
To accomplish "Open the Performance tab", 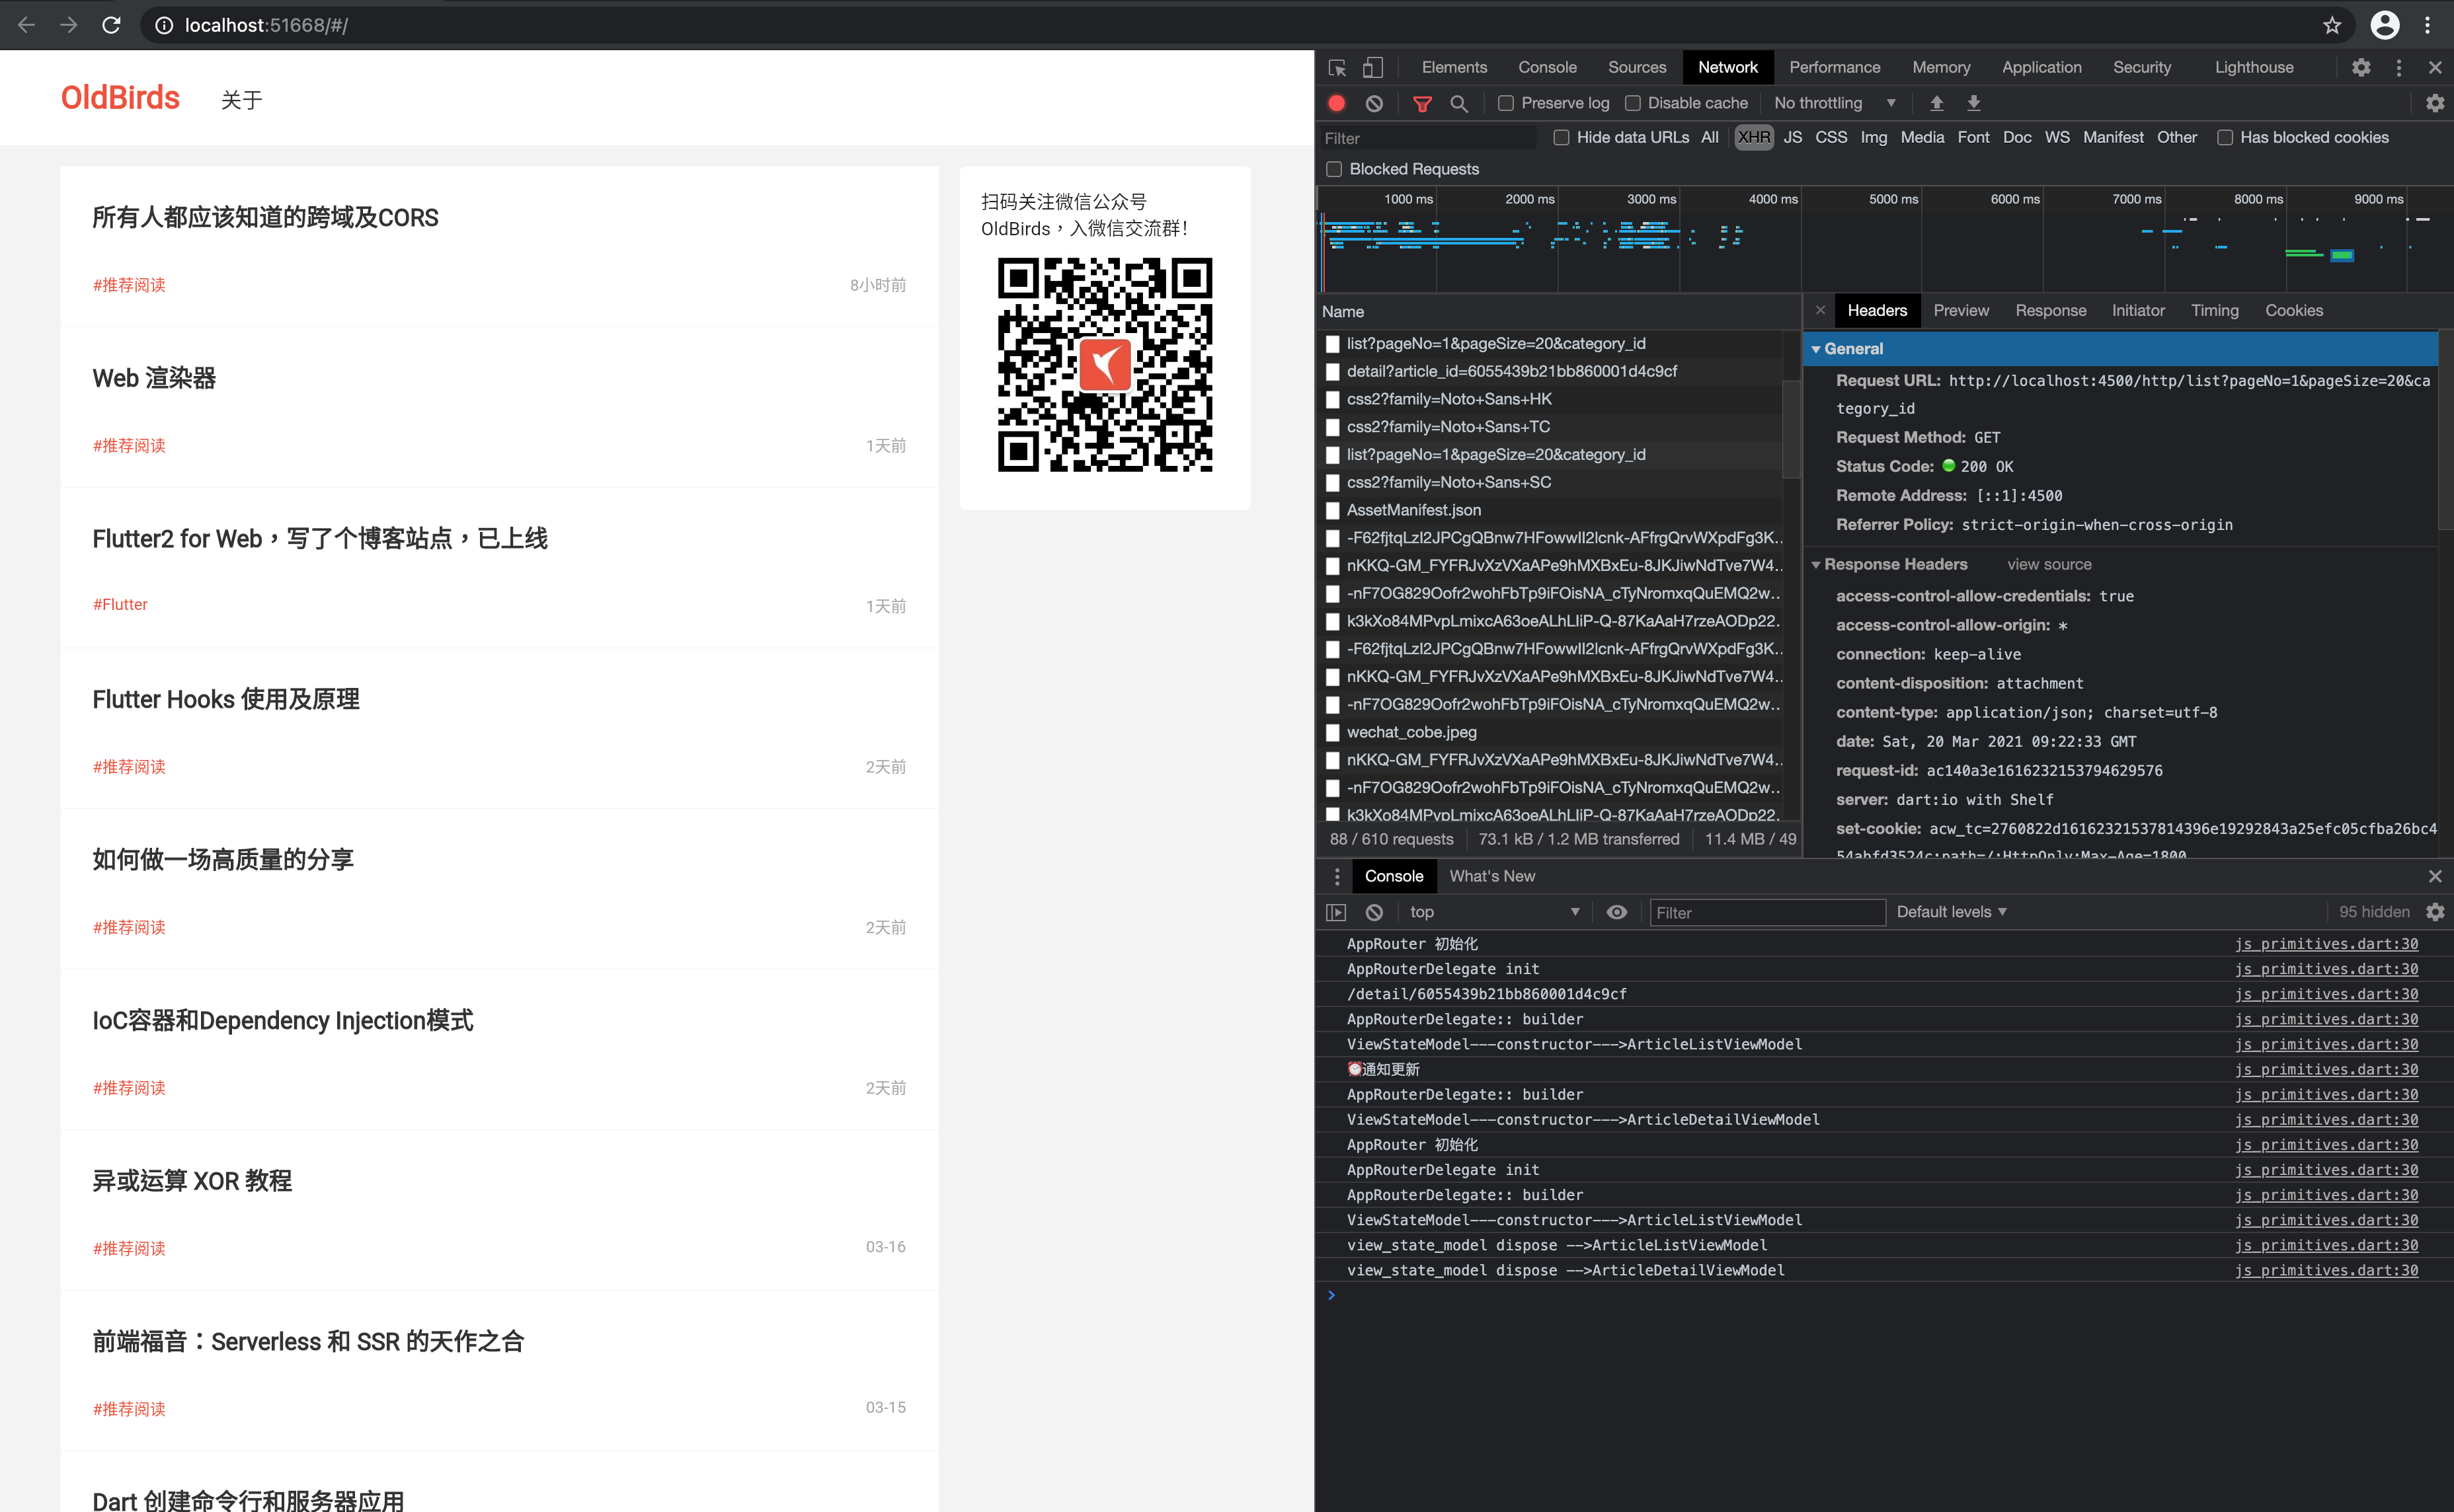I will tap(1834, 67).
